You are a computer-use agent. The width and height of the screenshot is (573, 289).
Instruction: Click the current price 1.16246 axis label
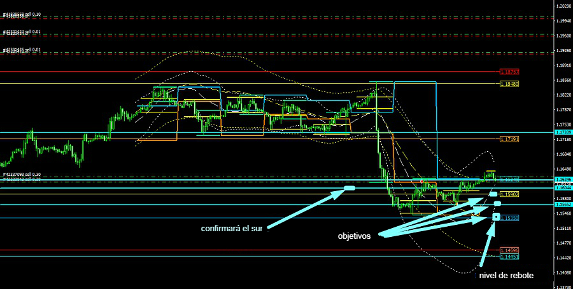[563, 181]
